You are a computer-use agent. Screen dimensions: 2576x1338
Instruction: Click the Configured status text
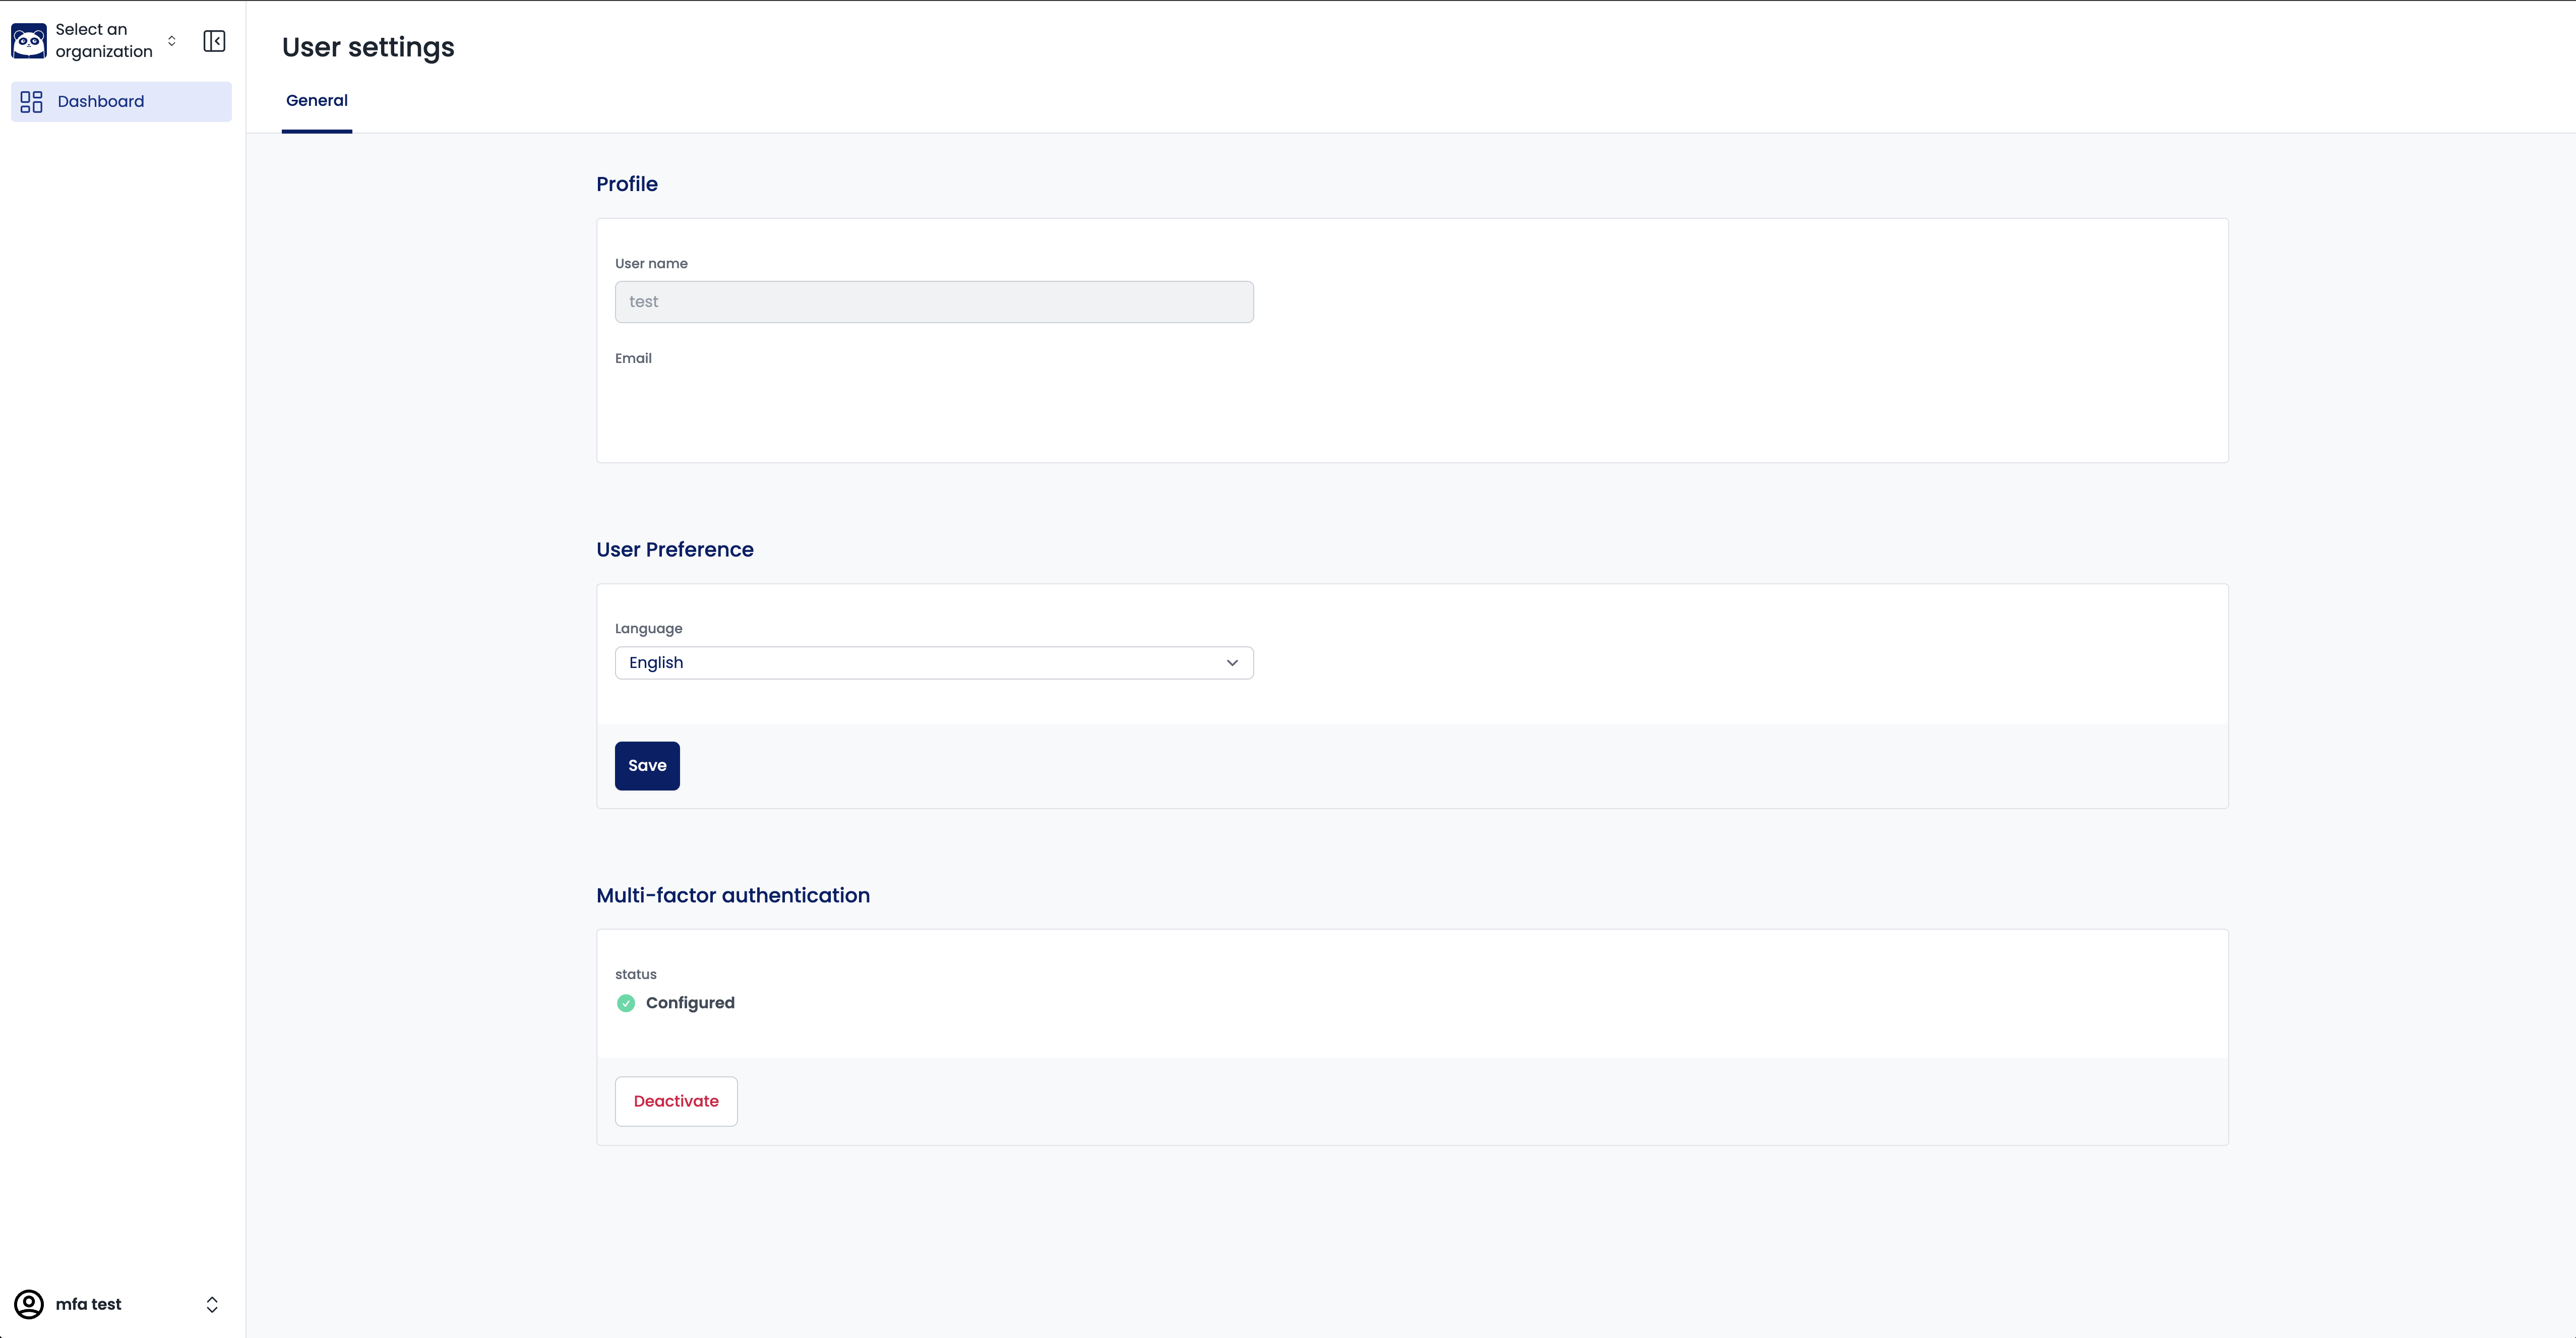pyautogui.click(x=690, y=1003)
